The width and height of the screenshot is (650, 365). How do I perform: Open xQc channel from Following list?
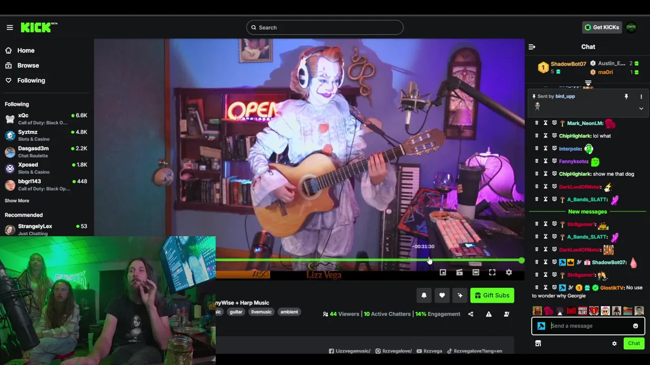point(46,119)
